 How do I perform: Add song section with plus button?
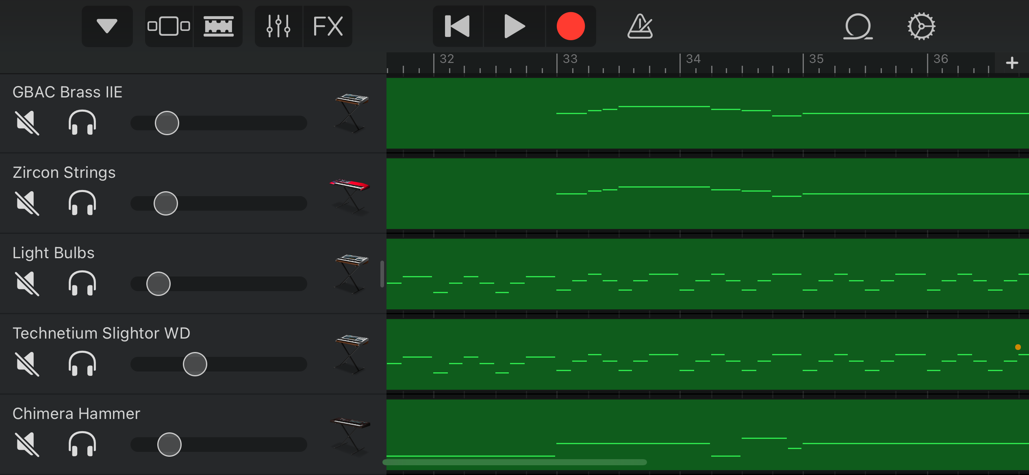1012,63
